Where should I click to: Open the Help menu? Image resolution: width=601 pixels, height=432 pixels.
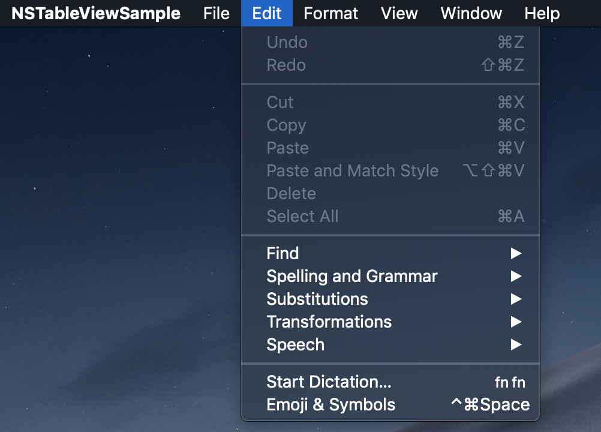[x=542, y=13]
